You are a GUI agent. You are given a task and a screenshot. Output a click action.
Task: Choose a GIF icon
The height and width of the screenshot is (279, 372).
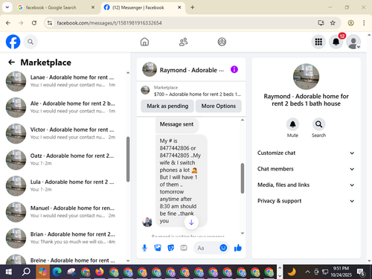click(x=184, y=248)
